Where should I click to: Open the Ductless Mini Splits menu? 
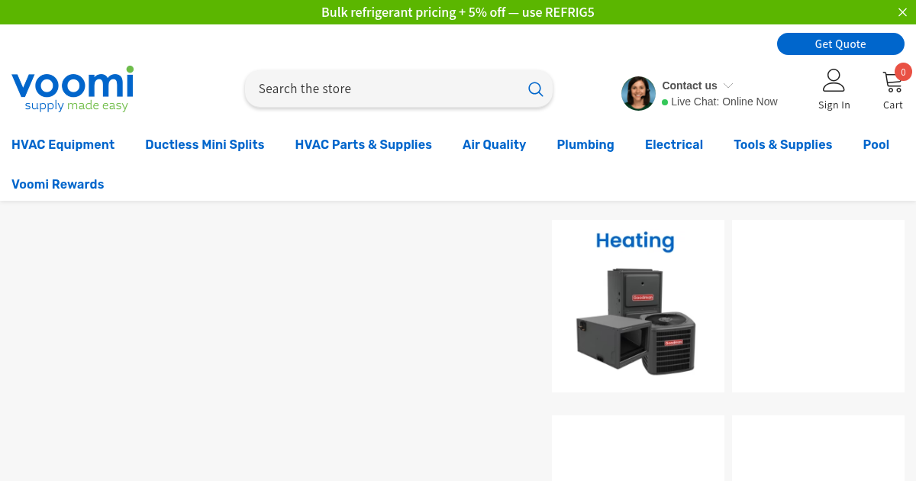205,144
